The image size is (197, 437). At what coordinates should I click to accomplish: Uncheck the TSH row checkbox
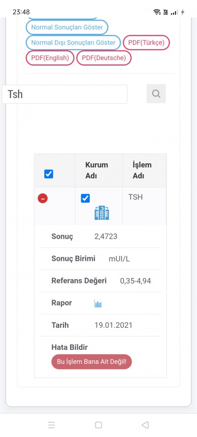(85, 198)
